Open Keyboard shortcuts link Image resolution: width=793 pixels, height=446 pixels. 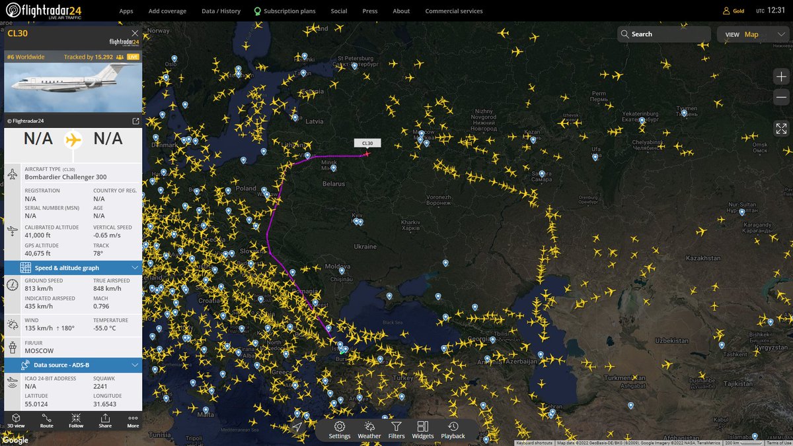pos(535,443)
